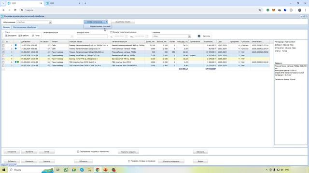
Task: Select the yellow row with ID 5
Action: (x=136, y=59)
